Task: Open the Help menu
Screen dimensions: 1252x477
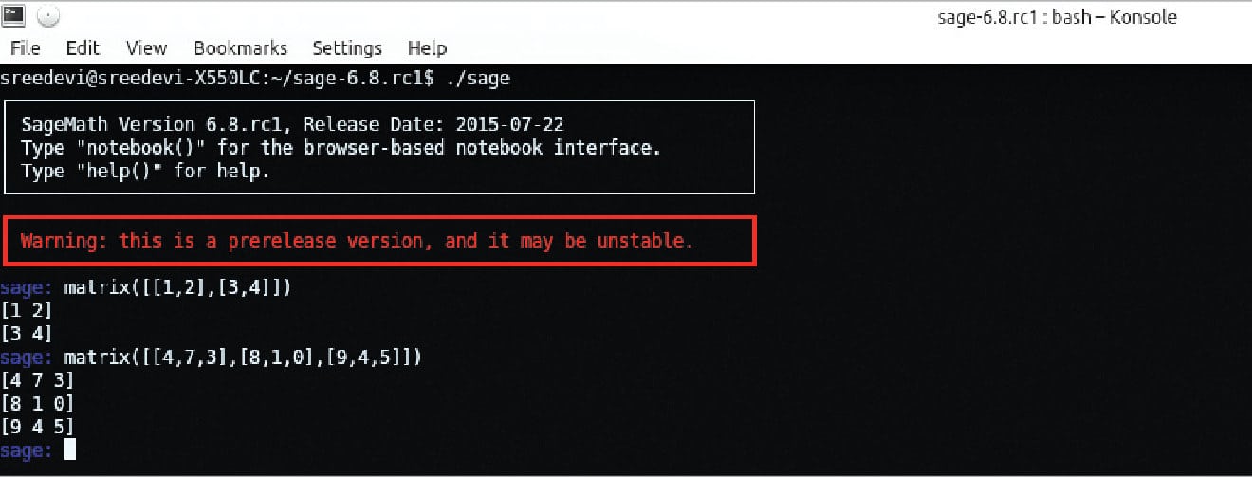Action: coord(427,48)
